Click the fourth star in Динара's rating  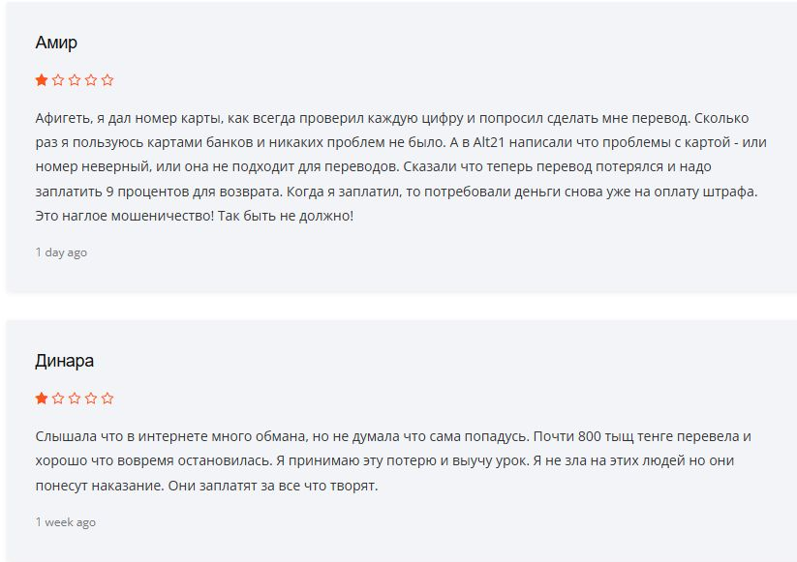coord(91,399)
